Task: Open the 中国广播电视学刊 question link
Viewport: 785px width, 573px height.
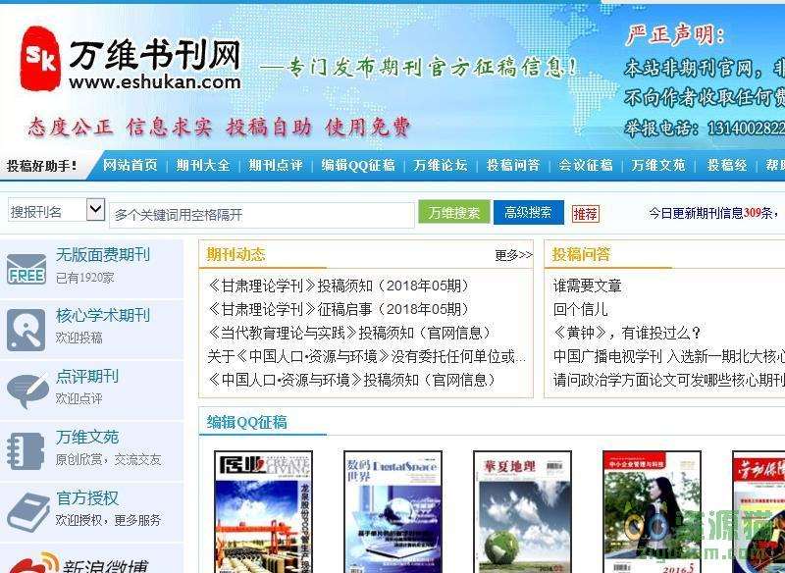Action: [668, 356]
